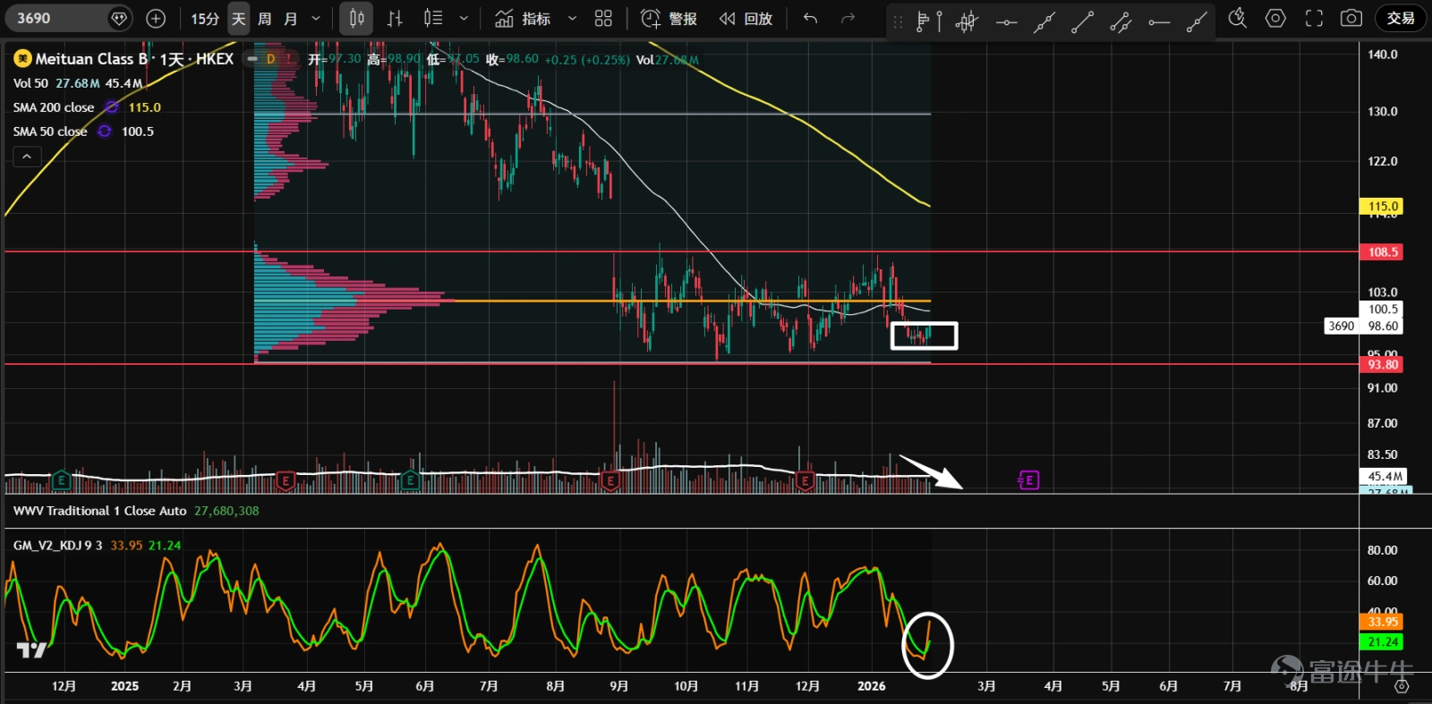
Task: Select the SMA 200 close legend
Action: click(54, 107)
